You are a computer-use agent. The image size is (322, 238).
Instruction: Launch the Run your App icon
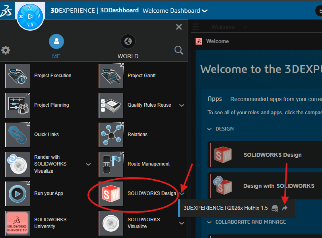tap(17, 194)
